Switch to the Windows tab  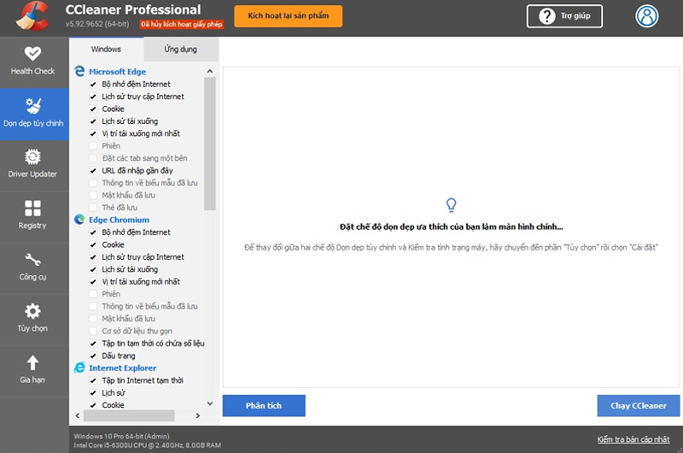(106, 50)
